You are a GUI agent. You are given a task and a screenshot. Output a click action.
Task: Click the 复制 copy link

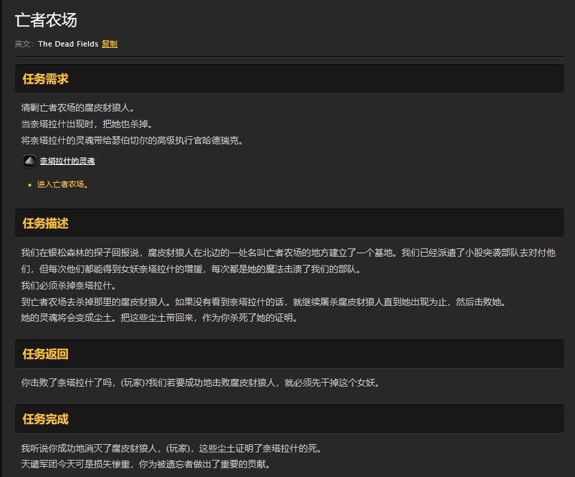[x=108, y=43]
